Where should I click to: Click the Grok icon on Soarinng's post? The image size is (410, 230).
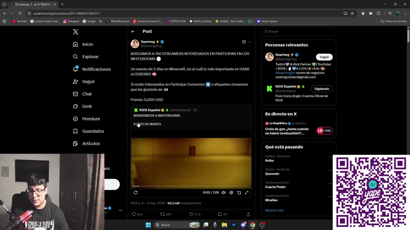pos(244,42)
